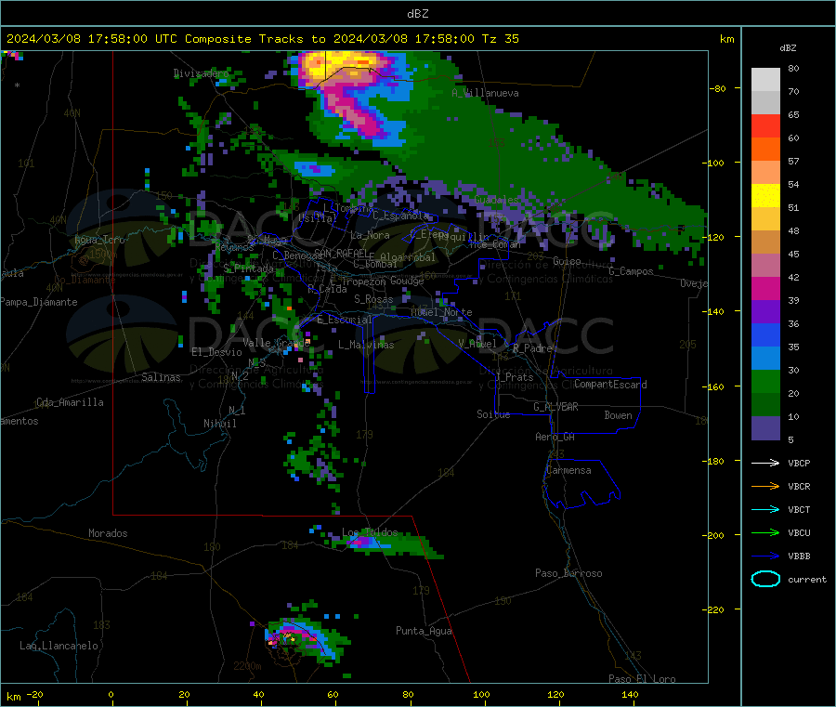The width and height of the screenshot is (836, 707).
Task: Click the Salinas map label
Action: pos(161,377)
